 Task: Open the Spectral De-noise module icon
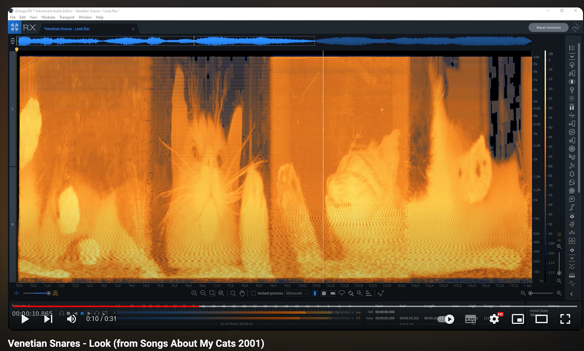click(x=572, y=233)
